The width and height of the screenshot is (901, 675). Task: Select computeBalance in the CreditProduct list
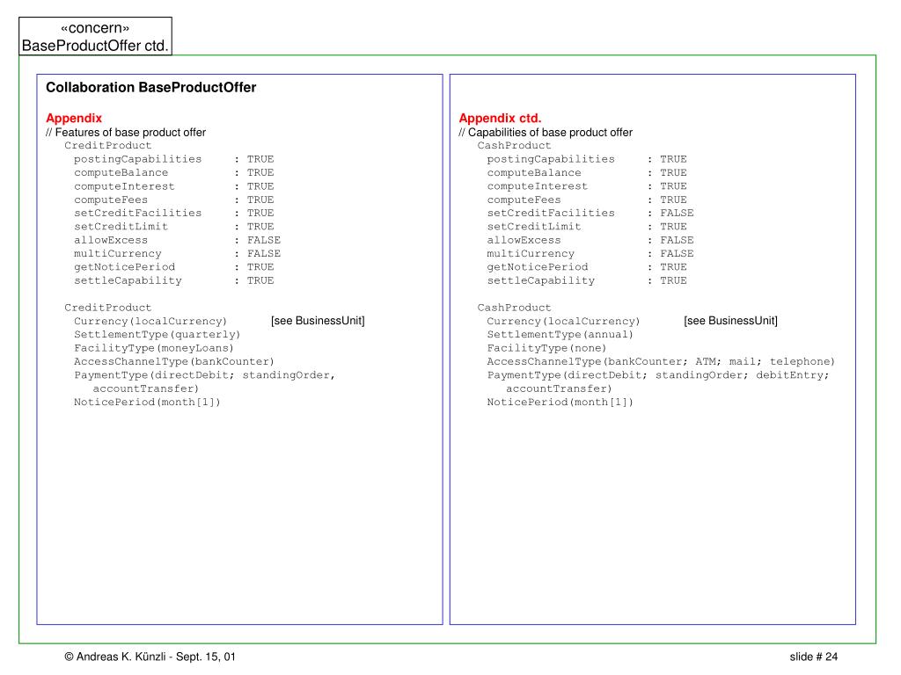(121, 173)
